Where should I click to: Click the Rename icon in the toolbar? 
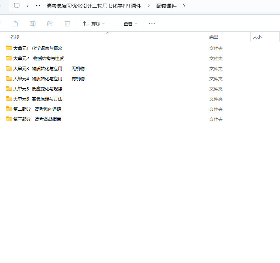click(x=33, y=24)
